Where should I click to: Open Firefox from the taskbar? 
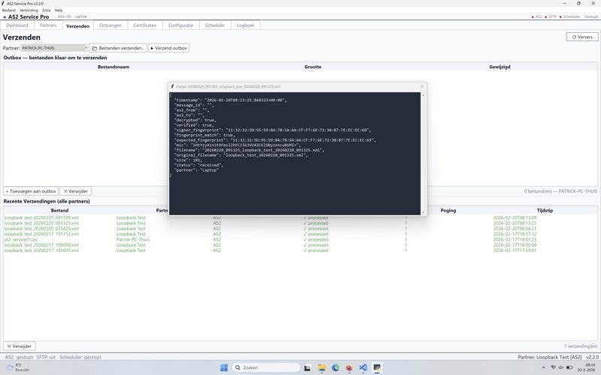coord(349,367)
